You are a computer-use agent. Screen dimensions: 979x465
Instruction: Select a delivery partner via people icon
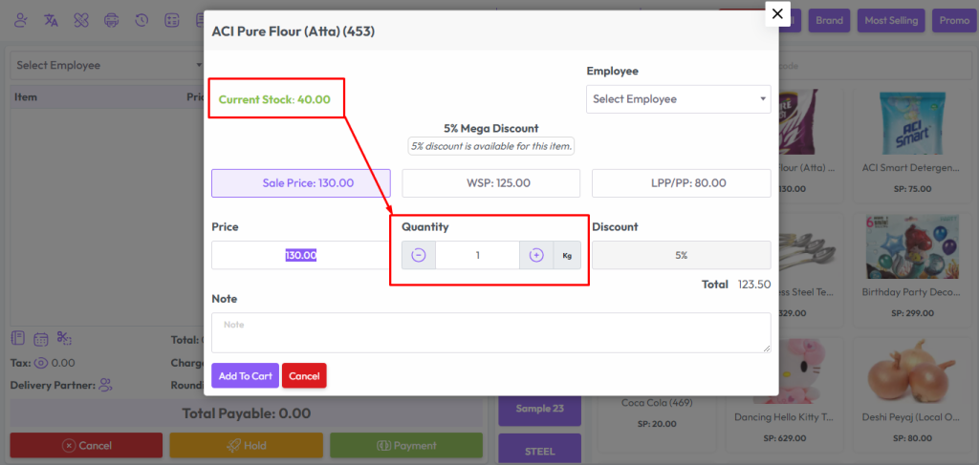105,385
